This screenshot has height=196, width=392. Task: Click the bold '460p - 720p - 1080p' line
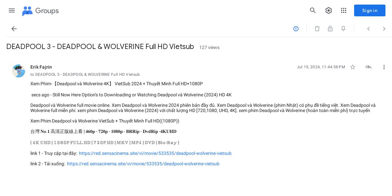[103, 131]
